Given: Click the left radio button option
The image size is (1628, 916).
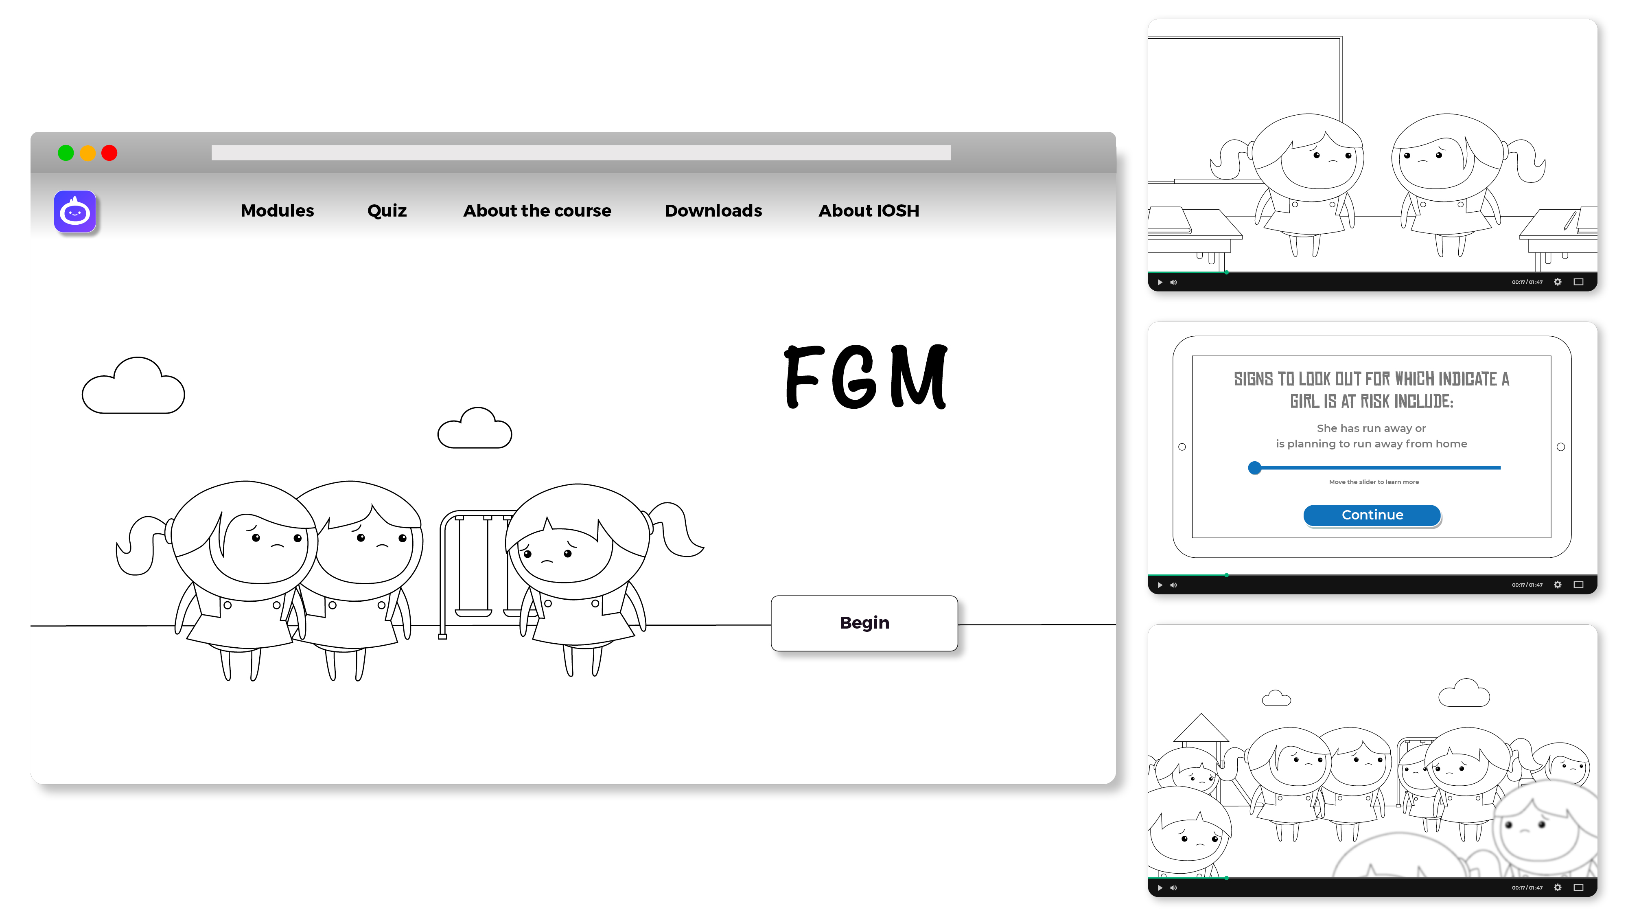Looking at the screenshot, I should [x=1182, y=446].
